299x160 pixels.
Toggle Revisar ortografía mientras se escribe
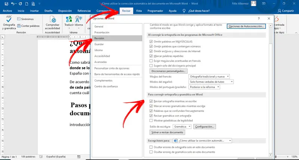151,101
